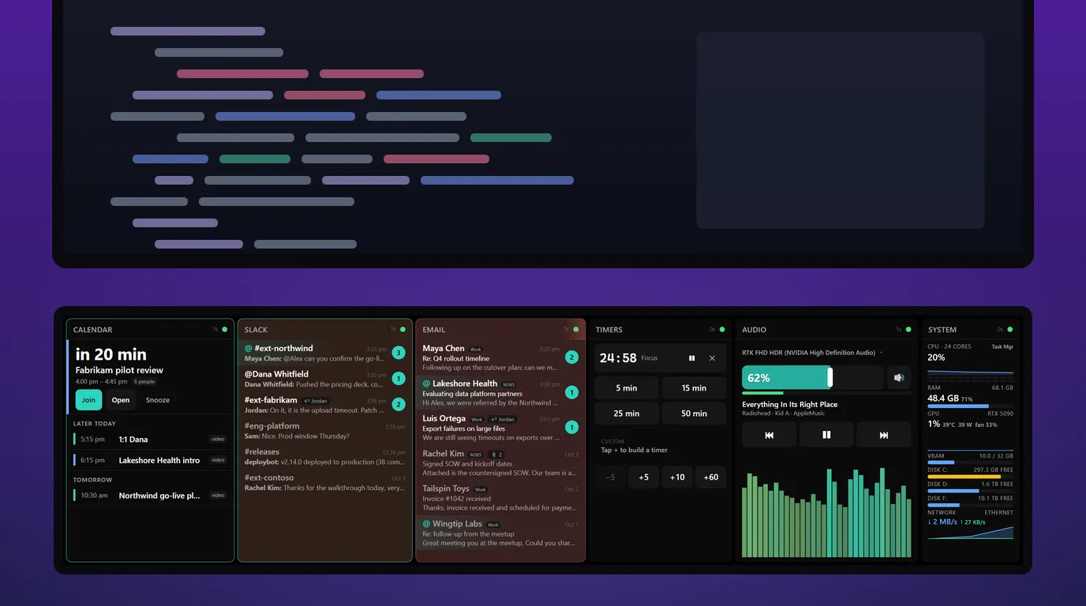The height and width of the screenshot is (606, 1086).
Task: Start a 5 min timer
Action: pos(627,388)
